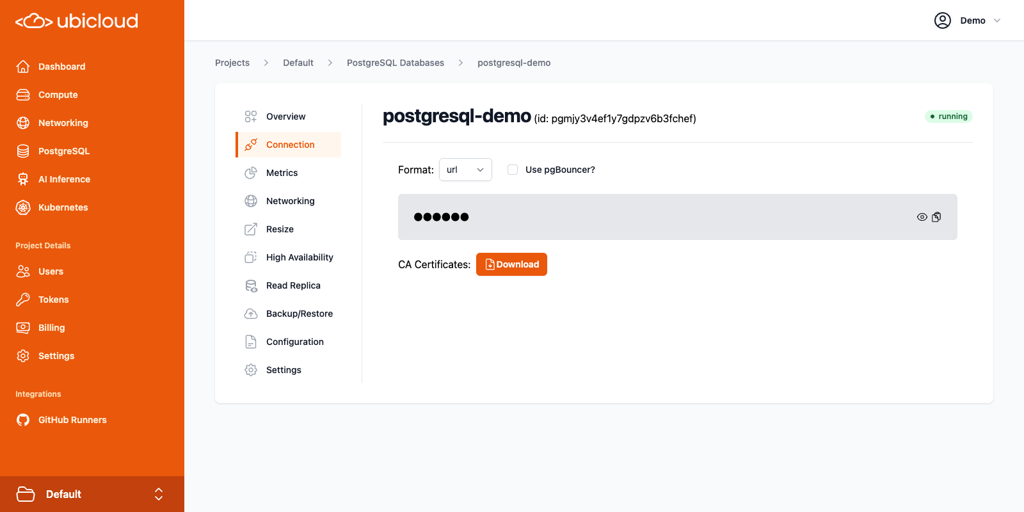Open the Resize tab

coord(289,229)
